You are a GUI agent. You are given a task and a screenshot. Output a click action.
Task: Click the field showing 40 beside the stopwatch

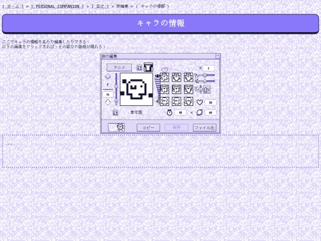(180, 112)
